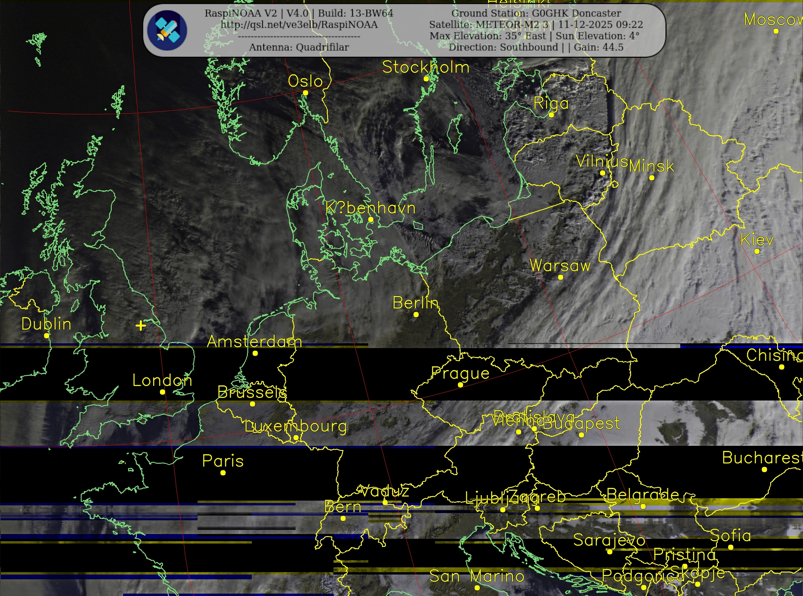Click the Oslo city dot marker
The height and width of the screenshot is (596, 803).
pyautogui.click(x=305, y=93)
